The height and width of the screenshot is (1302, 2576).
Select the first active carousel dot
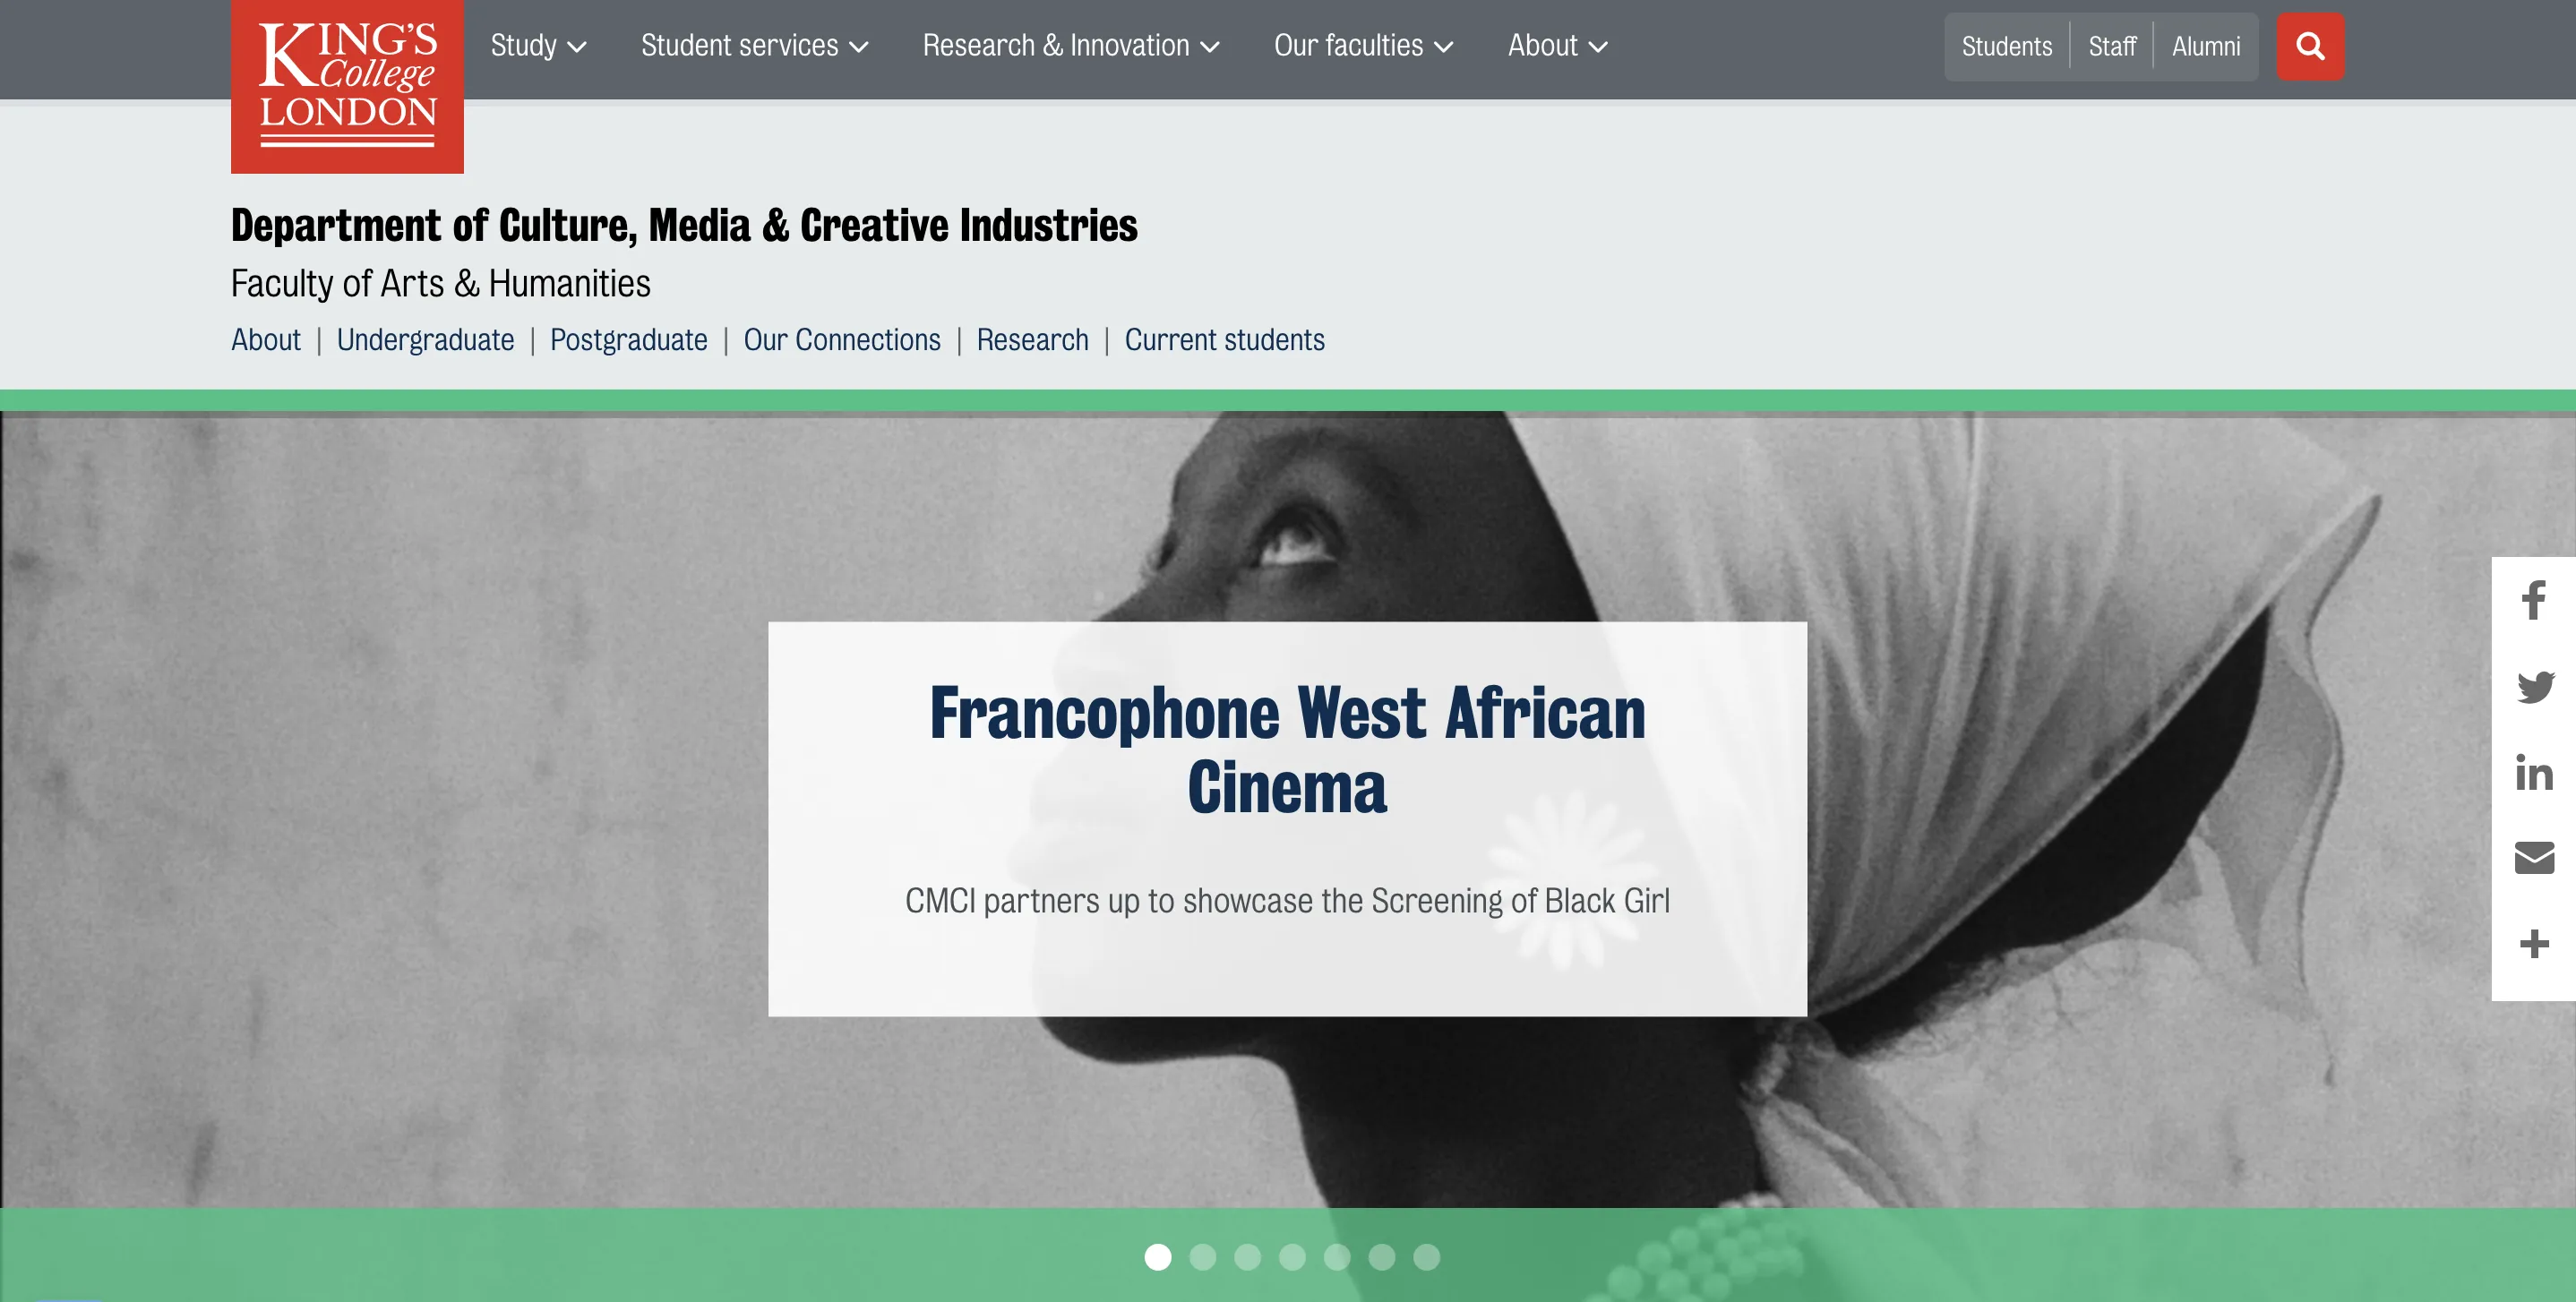coord(1157,1257)
